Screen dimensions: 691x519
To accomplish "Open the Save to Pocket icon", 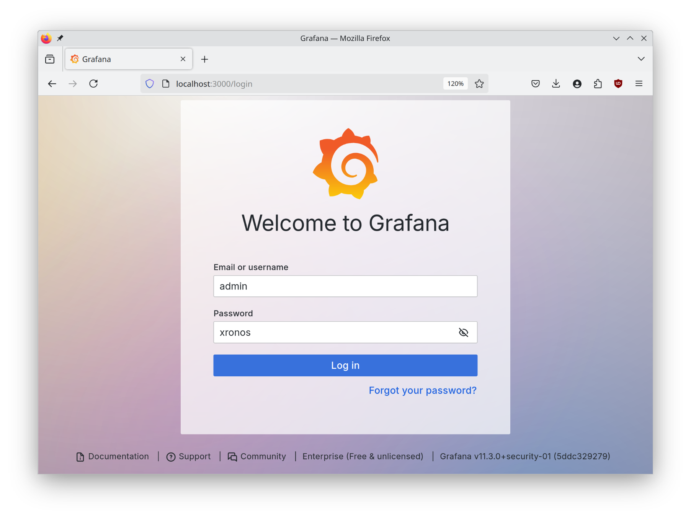I will [x=536, y=84].
